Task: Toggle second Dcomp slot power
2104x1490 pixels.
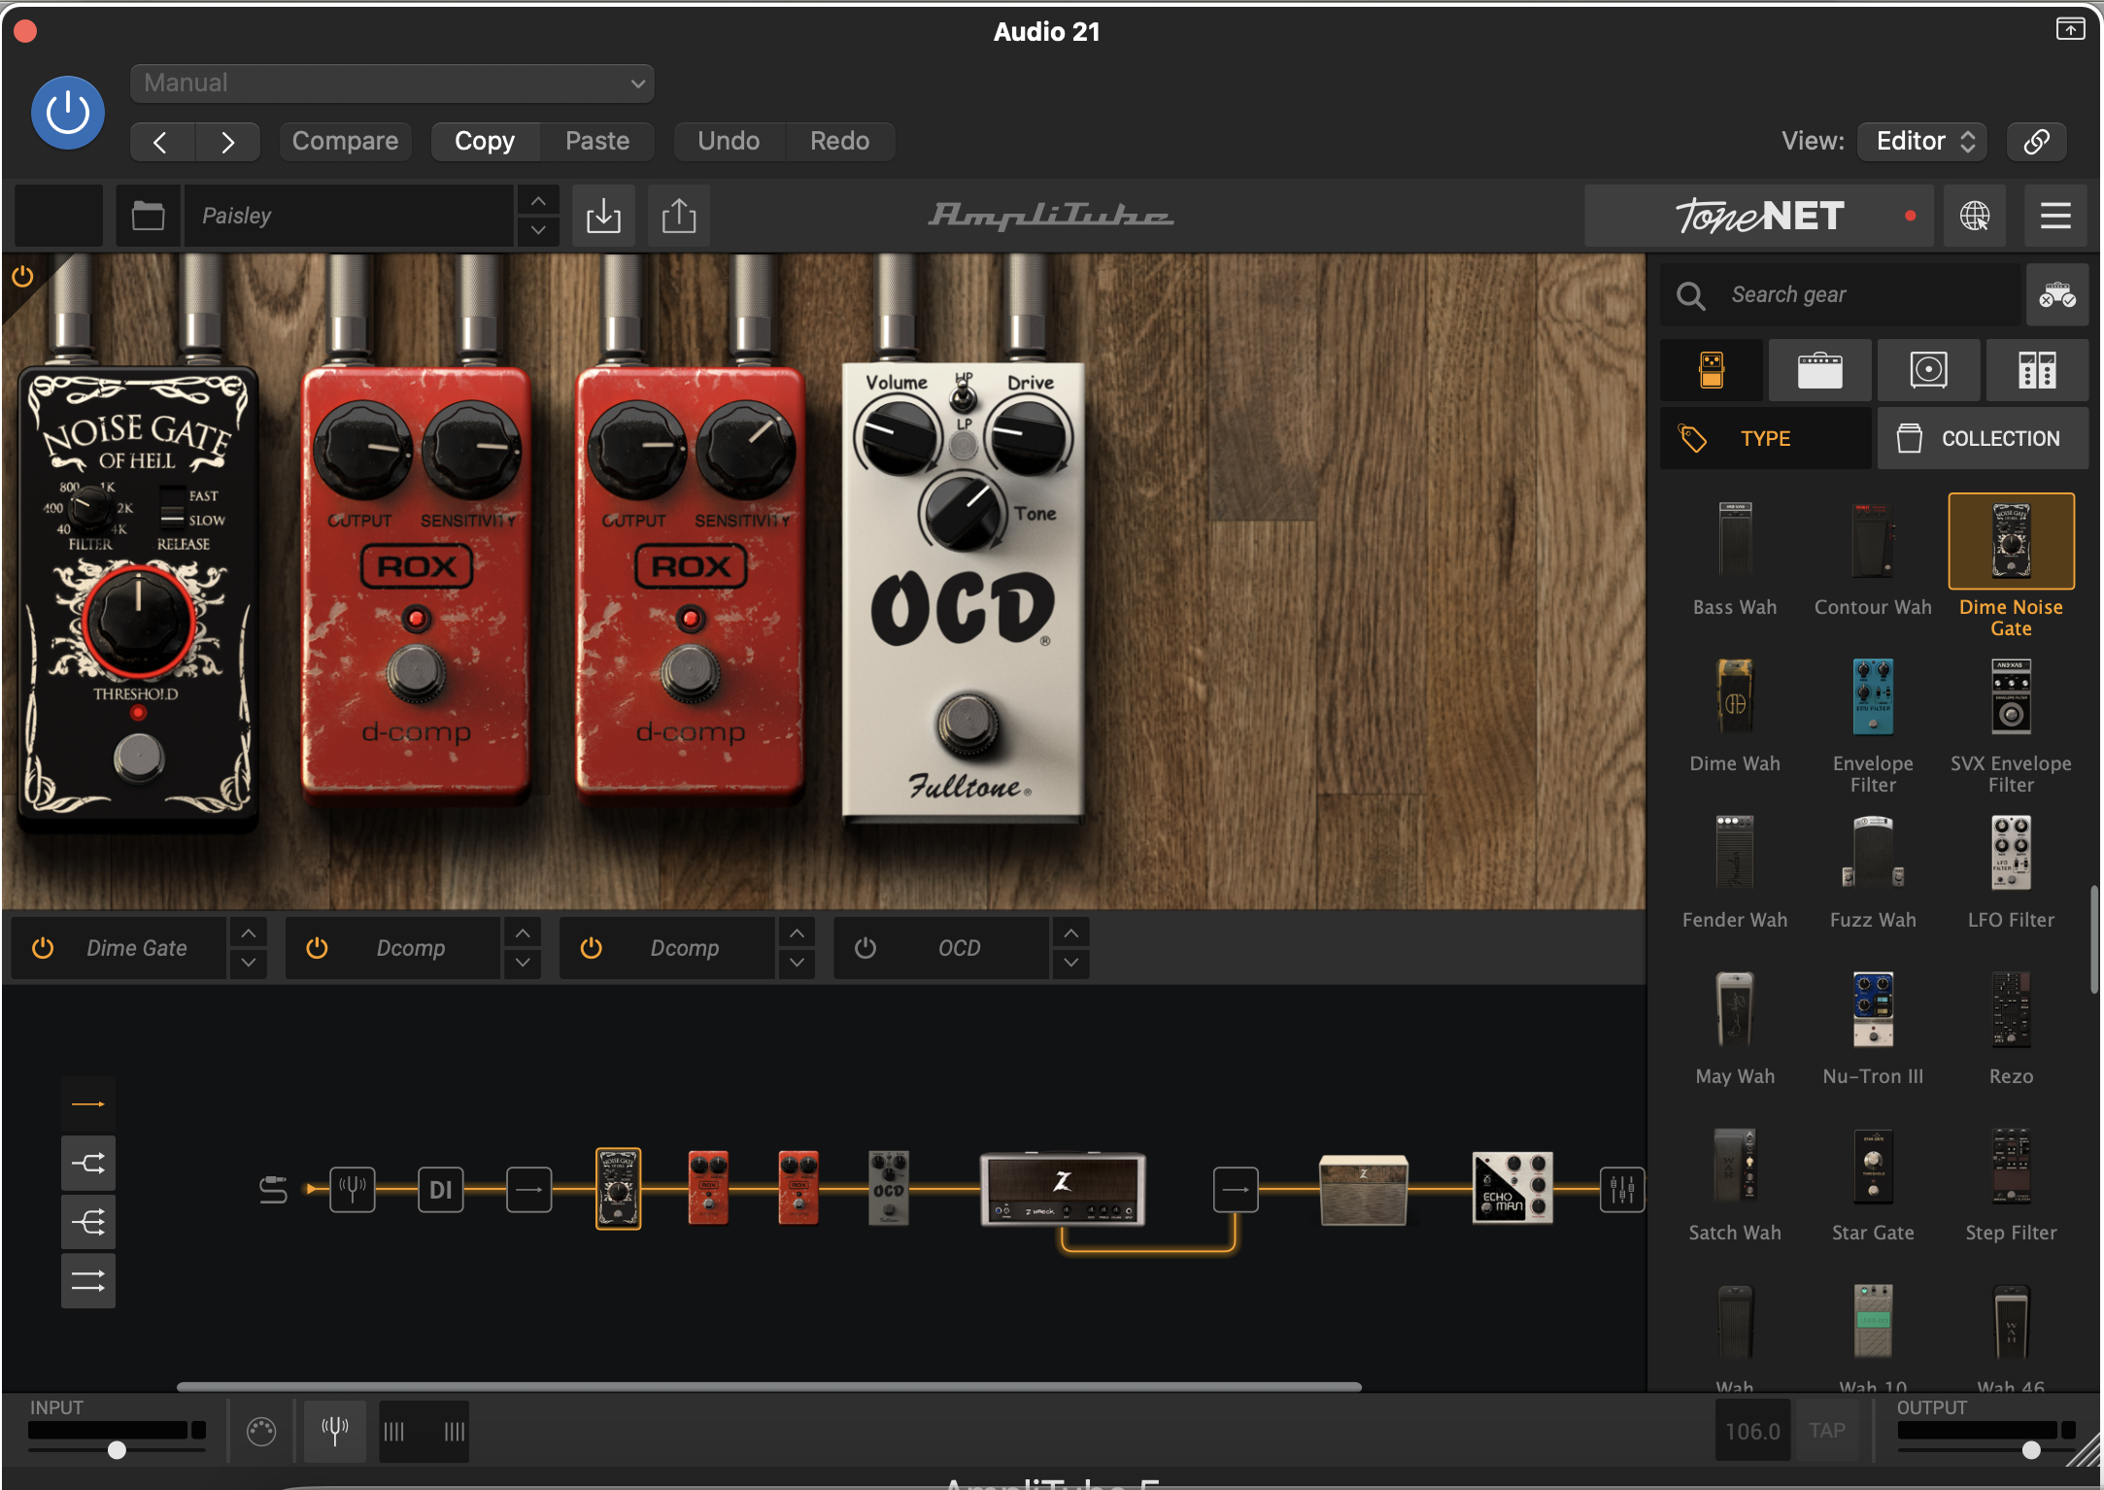Action: [591, 948]
